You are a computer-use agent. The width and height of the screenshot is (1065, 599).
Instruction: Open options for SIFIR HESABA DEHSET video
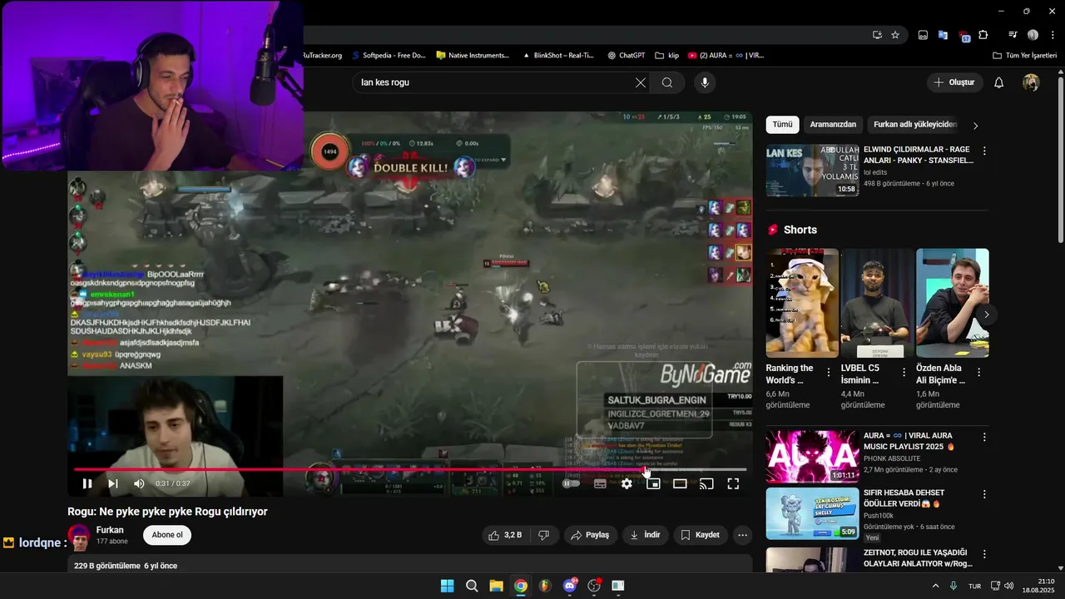click(x=984, y=493)
